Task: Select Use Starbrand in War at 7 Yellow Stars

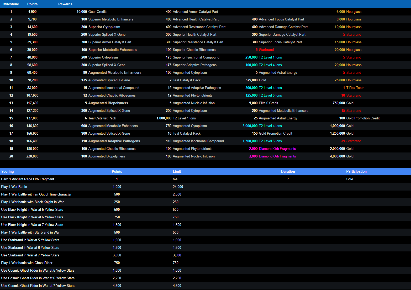Action: tap(30, 255)
